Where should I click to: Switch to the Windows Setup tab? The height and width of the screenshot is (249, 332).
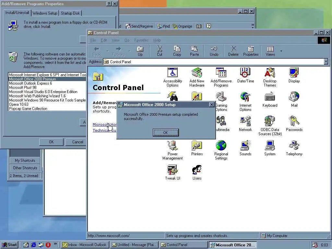click(x=45, y=13)
